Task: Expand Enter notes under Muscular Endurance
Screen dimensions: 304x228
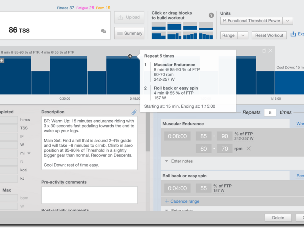Action: pyautogui.click(x=179, y=161)
